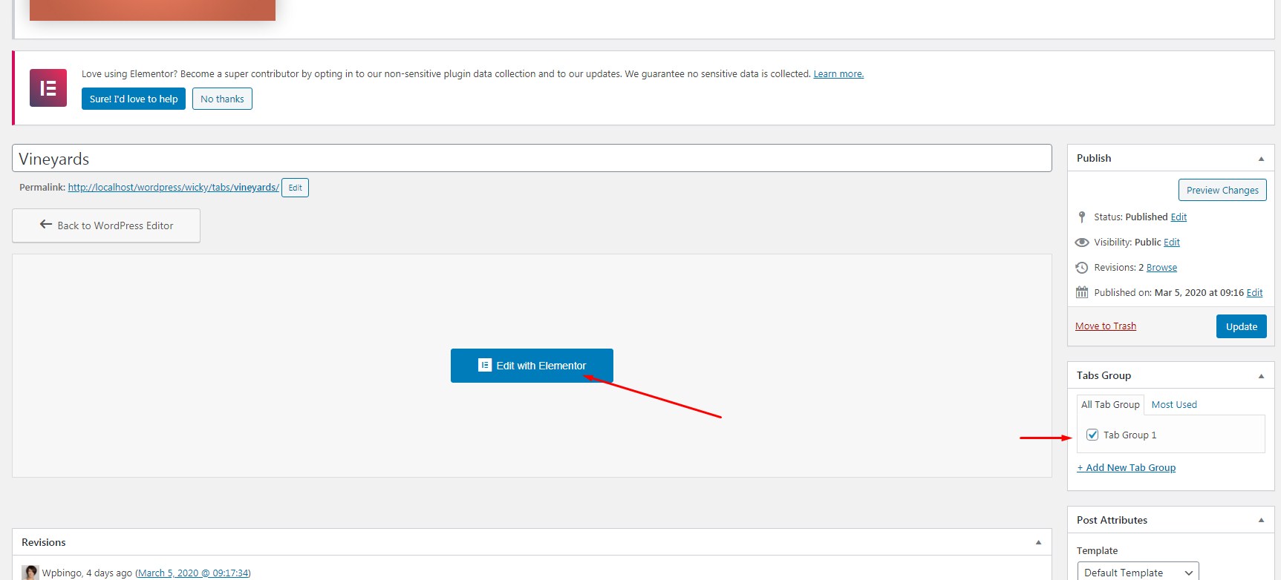This screenshot has height=580, width=1281.
Task: Collapse the Revisions panel
Action: coord(1038,543)
